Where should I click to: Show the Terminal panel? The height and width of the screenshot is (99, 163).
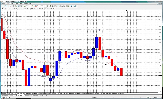point(19,6)
